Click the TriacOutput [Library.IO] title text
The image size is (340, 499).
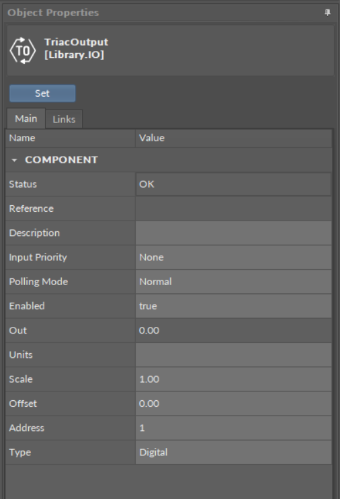tap(76, 48)
